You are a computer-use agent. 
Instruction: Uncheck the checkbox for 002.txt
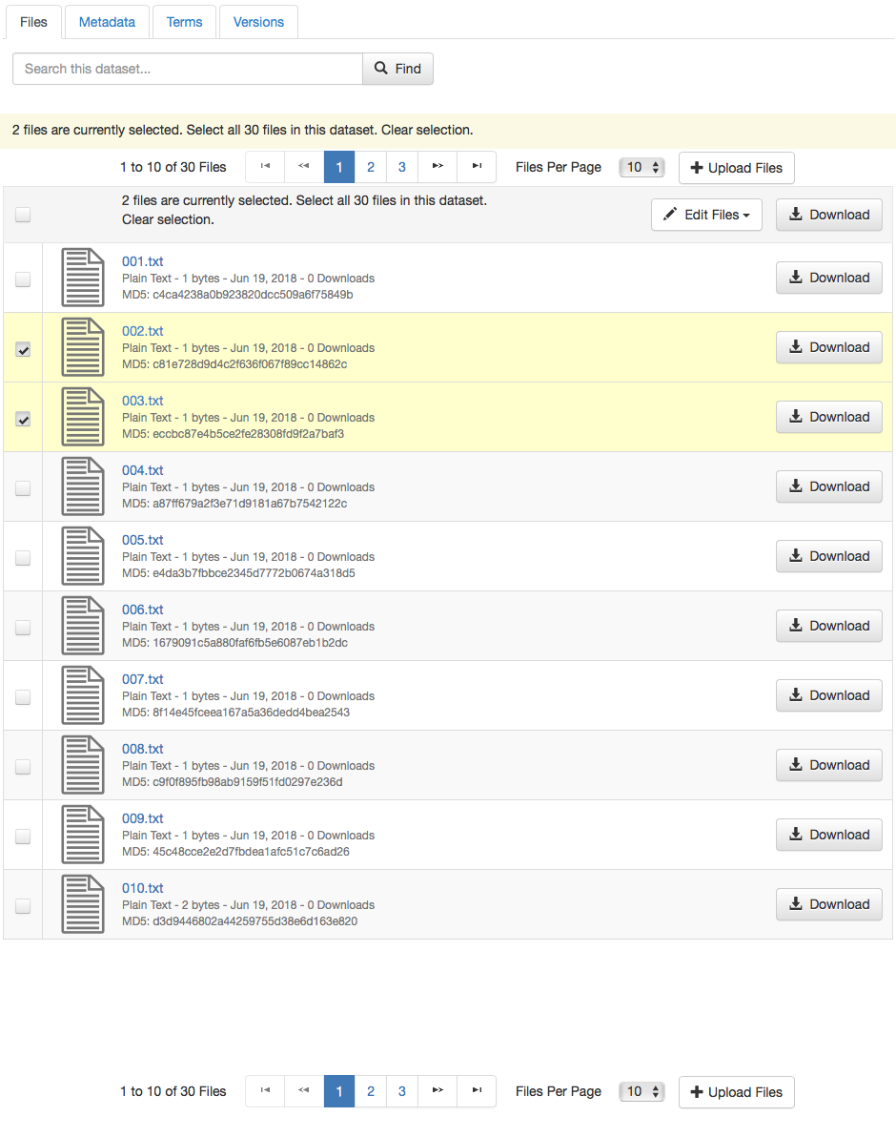click(x=23, y=349)
